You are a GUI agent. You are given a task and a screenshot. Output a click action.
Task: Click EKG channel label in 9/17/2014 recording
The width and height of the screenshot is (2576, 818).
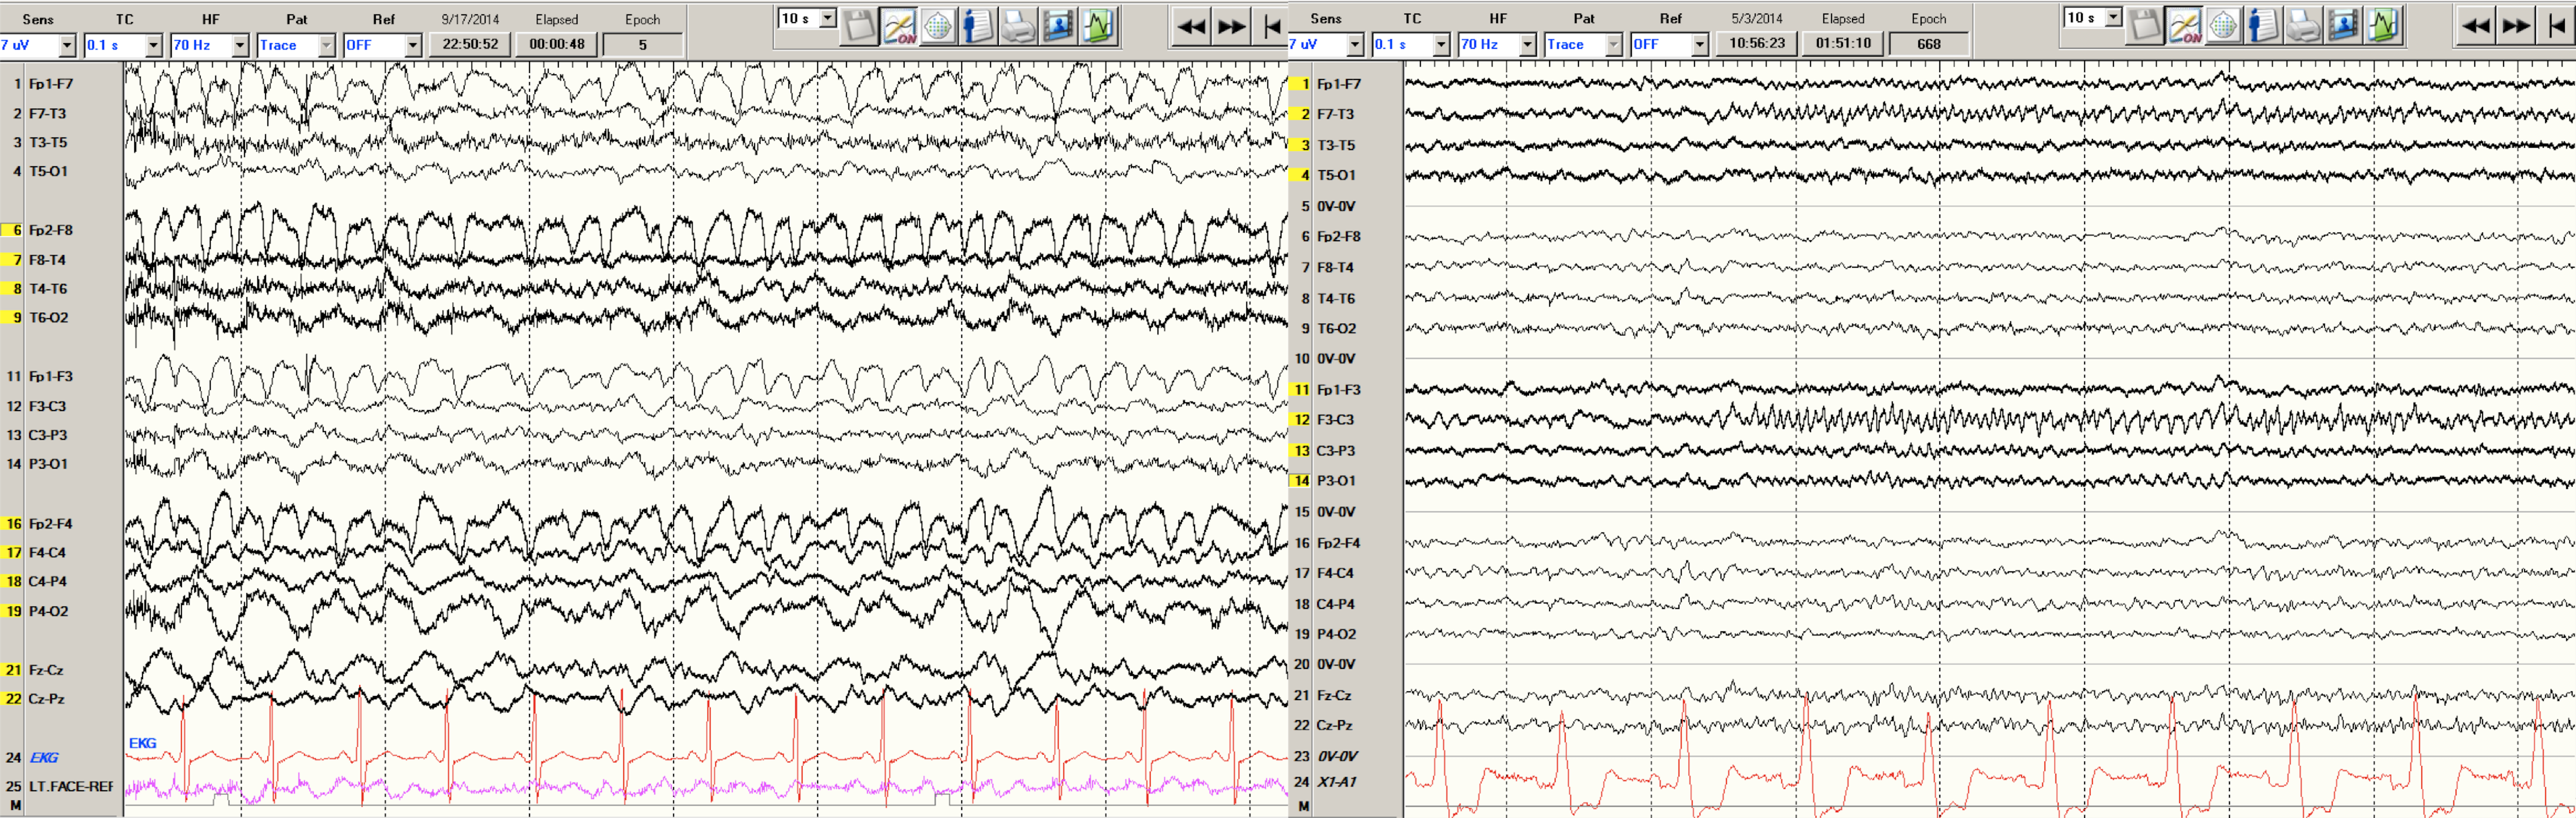tap(44, 757)
